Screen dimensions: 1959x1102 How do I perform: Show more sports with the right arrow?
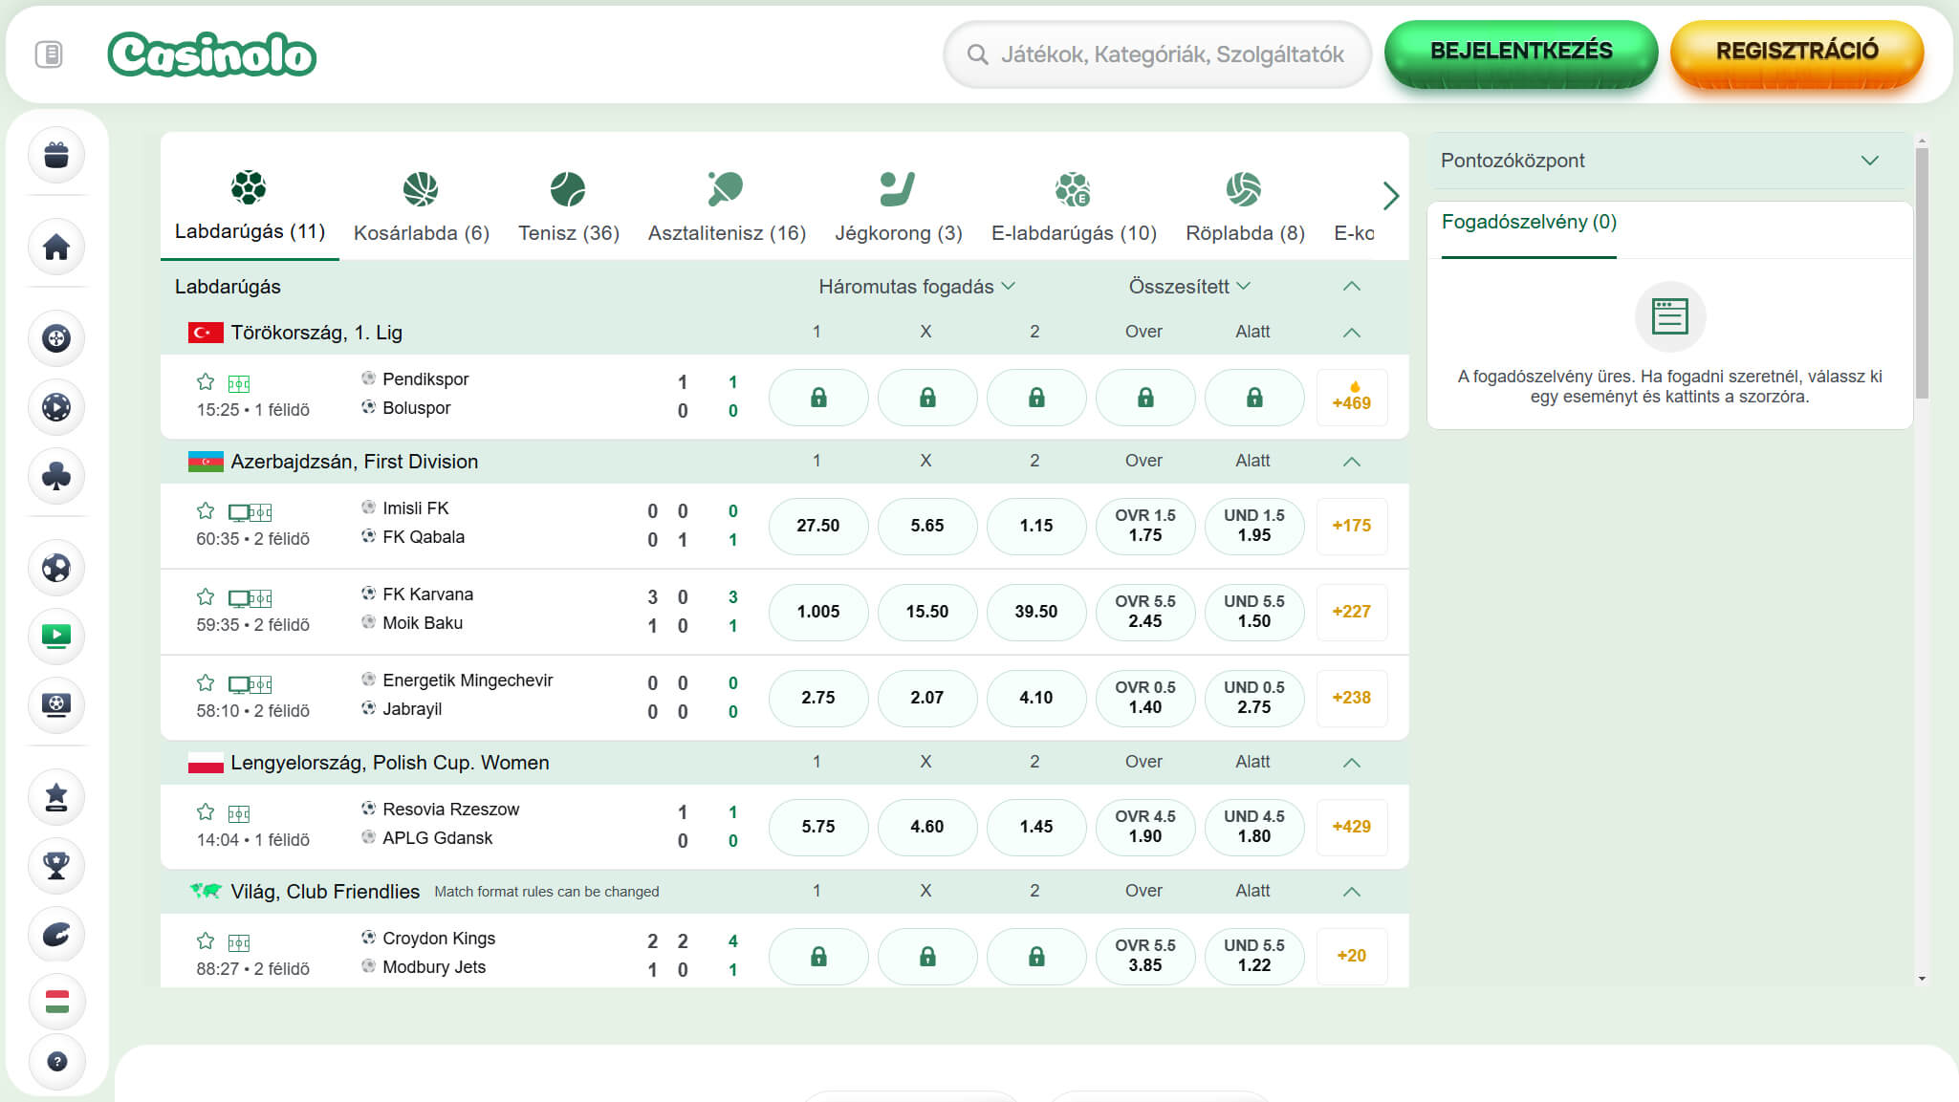click(x=1391, y=196)
